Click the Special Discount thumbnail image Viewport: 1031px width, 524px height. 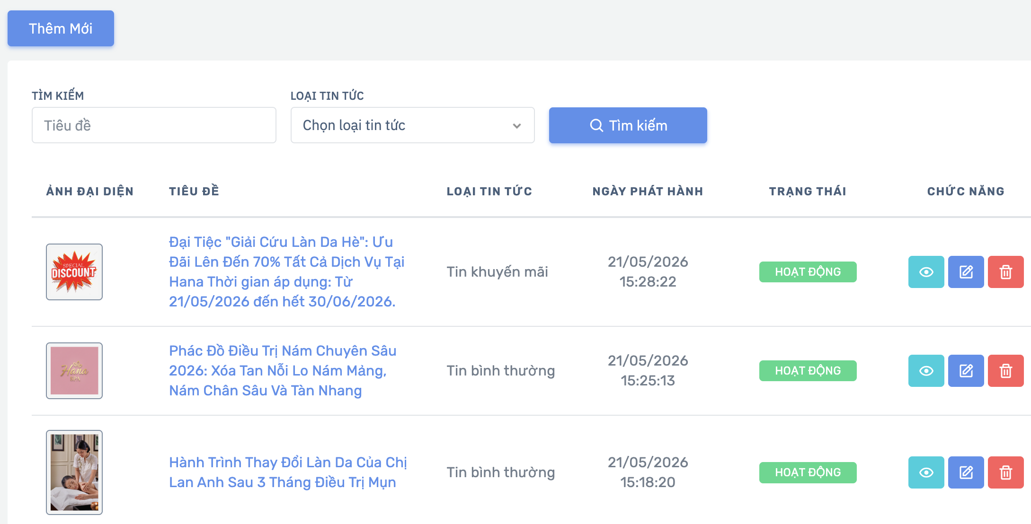74,272
